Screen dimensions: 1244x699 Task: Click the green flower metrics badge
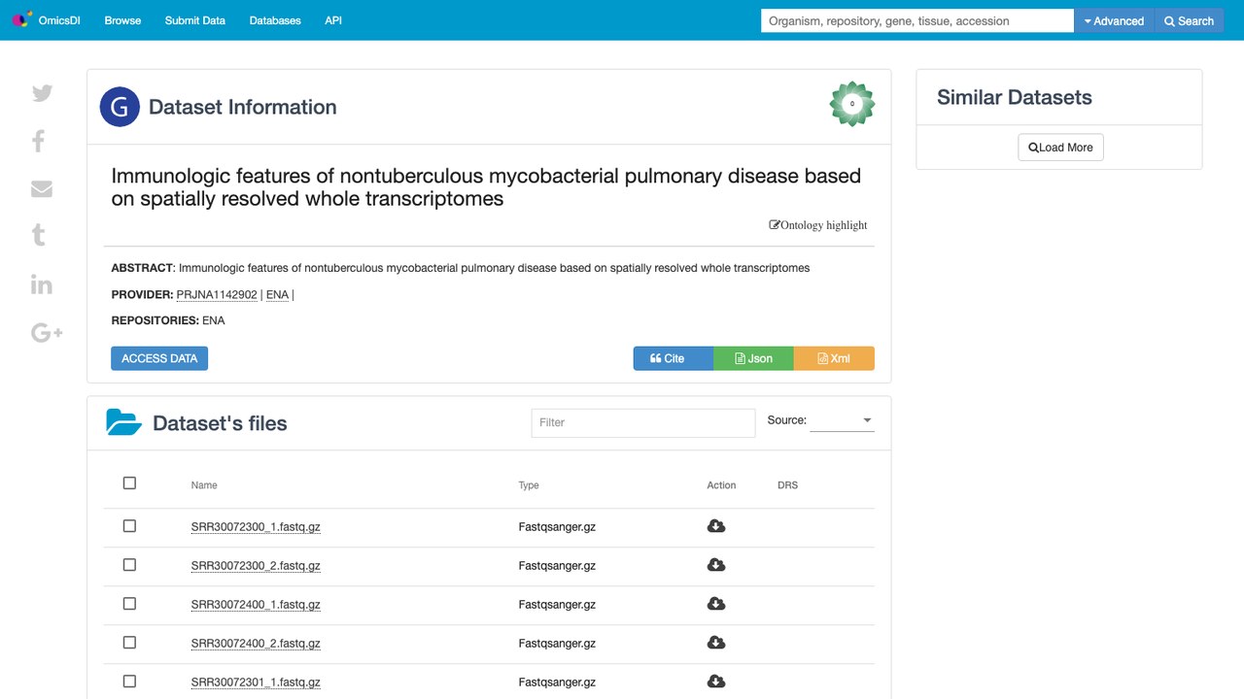click(852, 104)
